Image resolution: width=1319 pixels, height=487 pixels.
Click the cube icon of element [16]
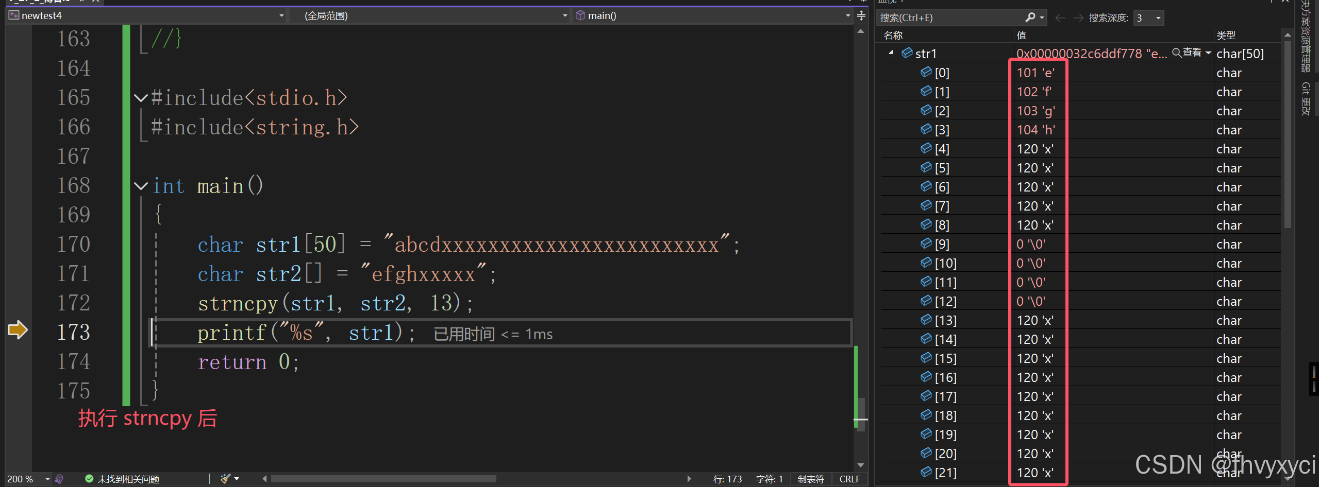click(x=926, y=377)
